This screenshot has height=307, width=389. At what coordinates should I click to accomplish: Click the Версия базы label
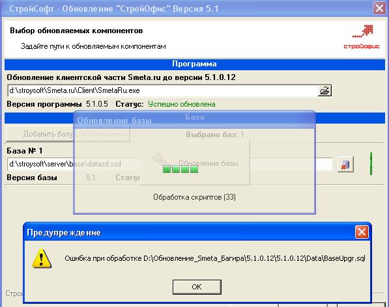32,178
